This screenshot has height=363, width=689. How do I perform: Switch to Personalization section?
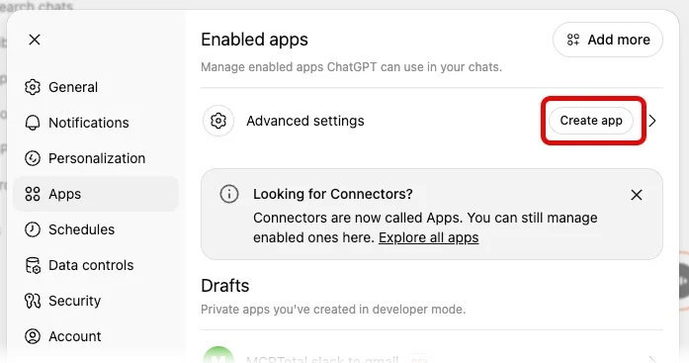[x=96, y=158]
